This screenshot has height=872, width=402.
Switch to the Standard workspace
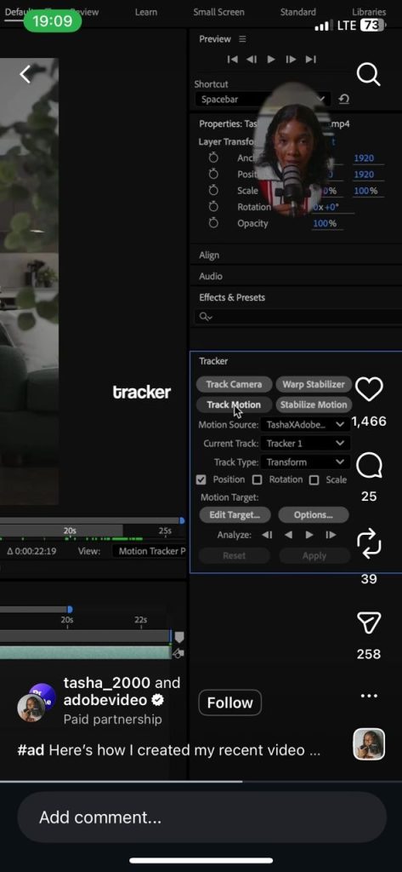click(x=298, y=12)
